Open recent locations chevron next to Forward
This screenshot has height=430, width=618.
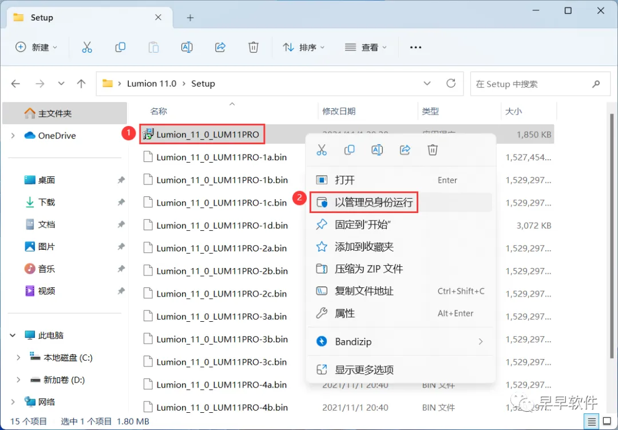point(61,84)
